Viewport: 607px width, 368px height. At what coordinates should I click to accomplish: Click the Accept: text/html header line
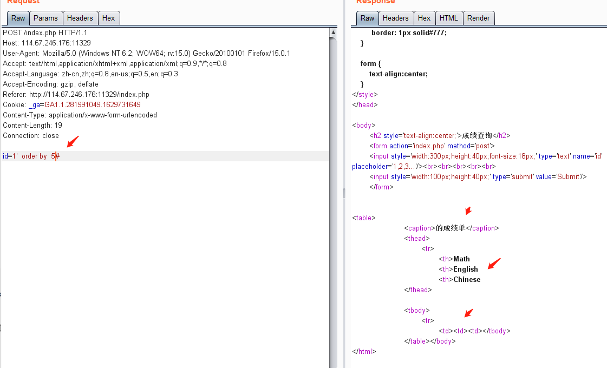click(115, 63)
